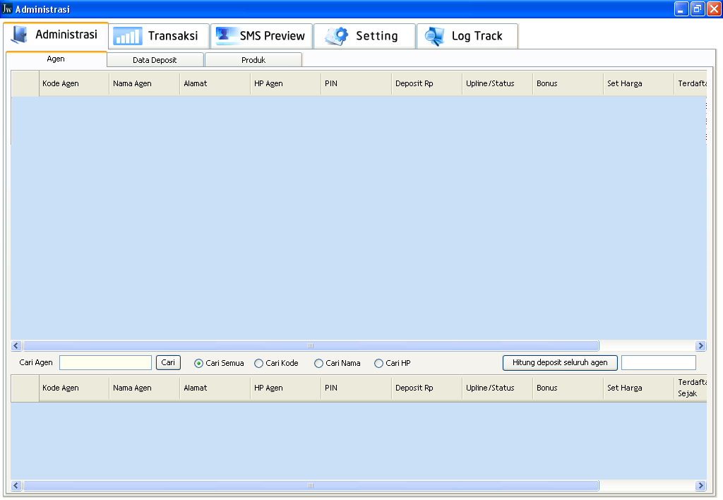Image resolution: width=723 pixels, height=500 pixels.
Task: Click upper table Upline/Status column header
Action: (497, 83)
